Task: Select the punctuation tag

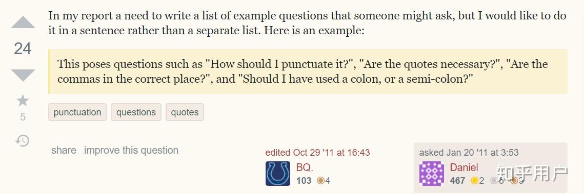Action: [x=77, y=112]
